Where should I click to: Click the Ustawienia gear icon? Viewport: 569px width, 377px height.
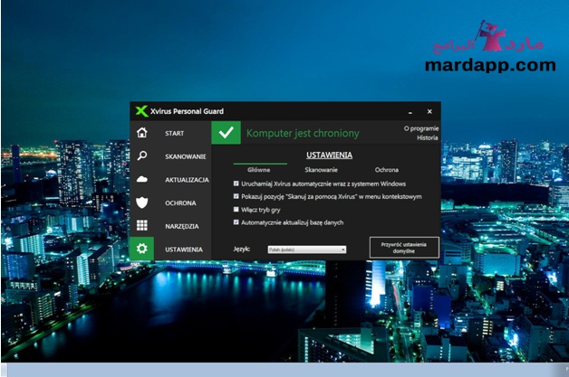coord(142,249)
